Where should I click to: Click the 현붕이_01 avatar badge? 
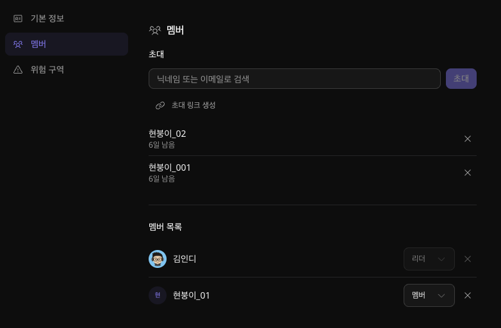(158, 295)
